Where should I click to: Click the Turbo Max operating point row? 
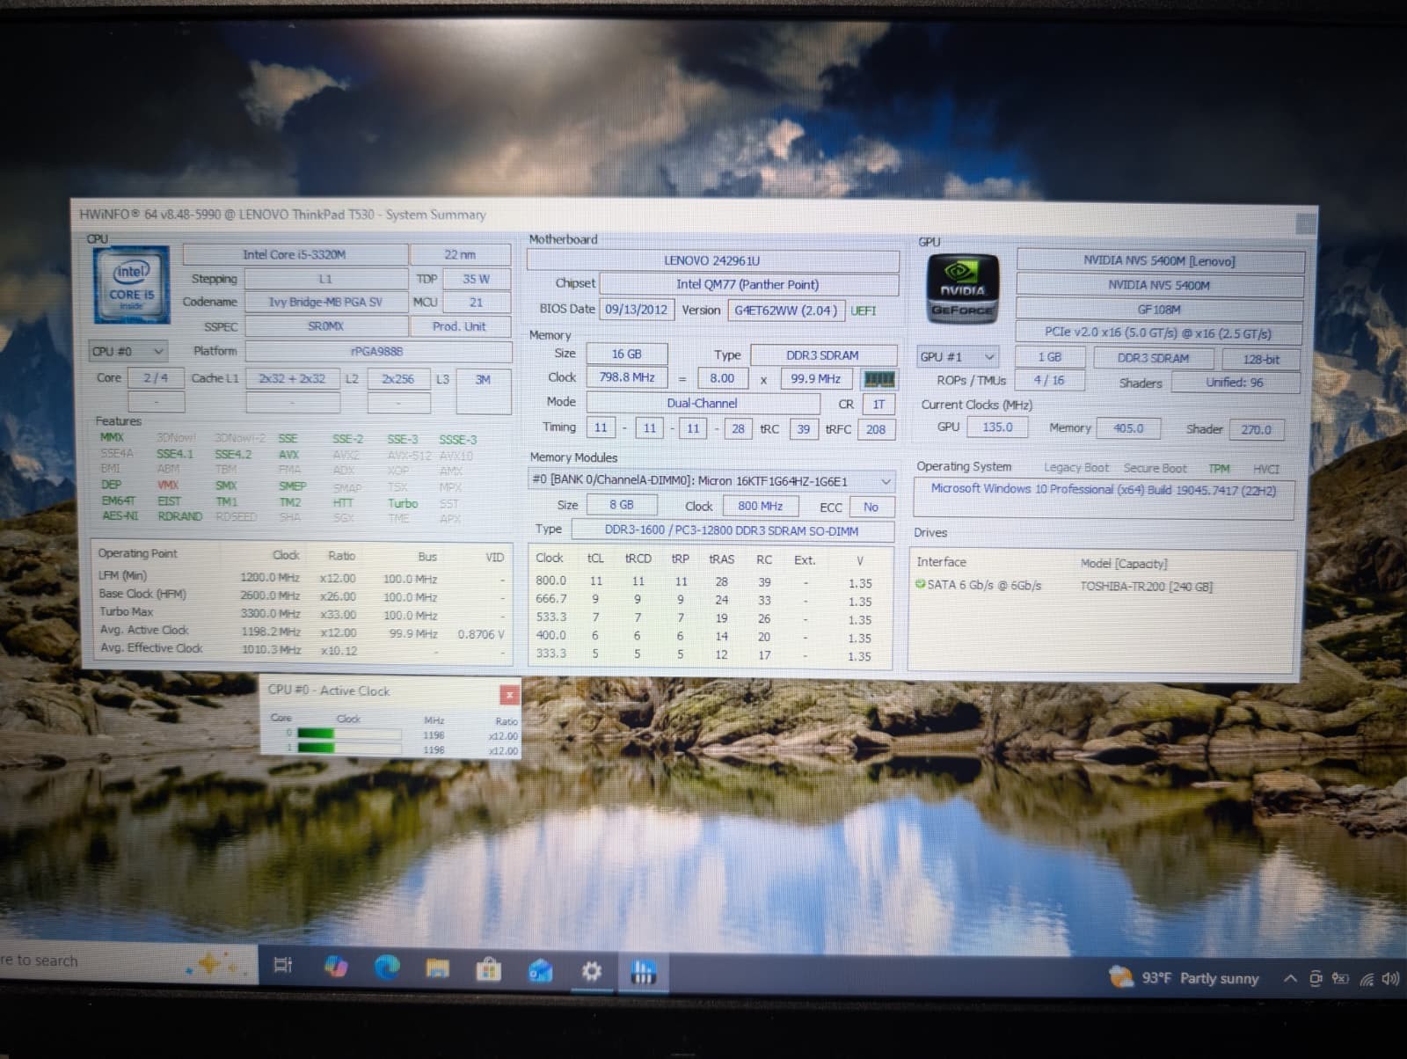pyautogui.click(x=301, y=613)
